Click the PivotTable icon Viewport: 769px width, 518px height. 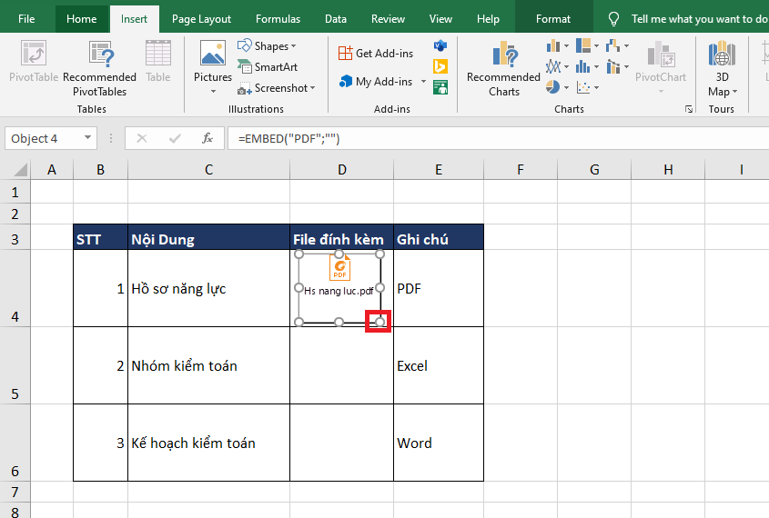pos(34,54)
